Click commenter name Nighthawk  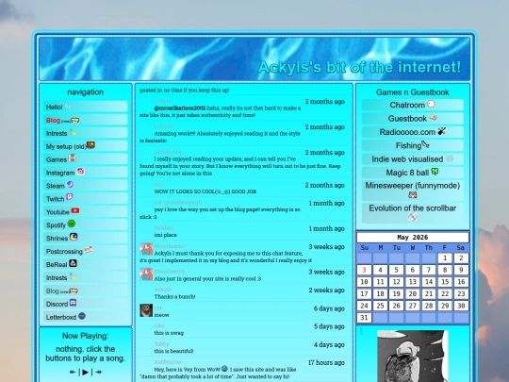coord(168,152)
